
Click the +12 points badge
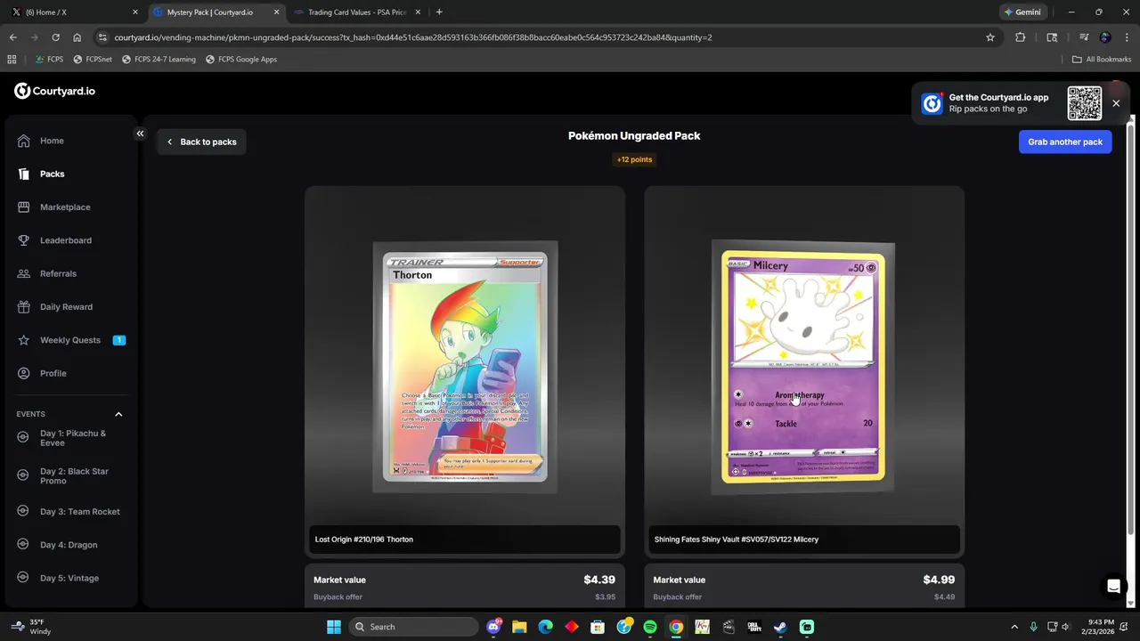tap(634, 159)
